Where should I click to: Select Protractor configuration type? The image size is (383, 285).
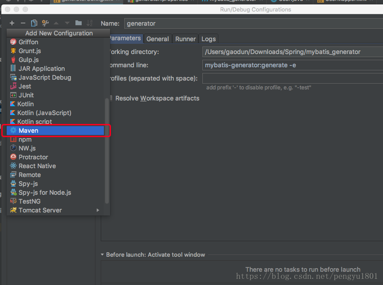pos(55,157)
